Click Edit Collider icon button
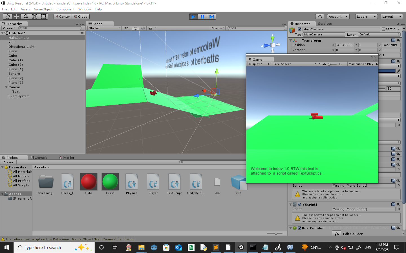Screen dimensions: 406x253 click(337, 234)
